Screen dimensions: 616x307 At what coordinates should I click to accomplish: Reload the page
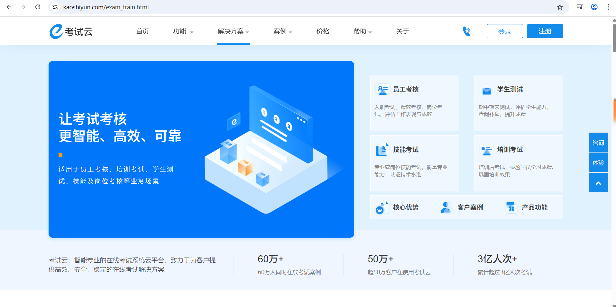(38, 7)
